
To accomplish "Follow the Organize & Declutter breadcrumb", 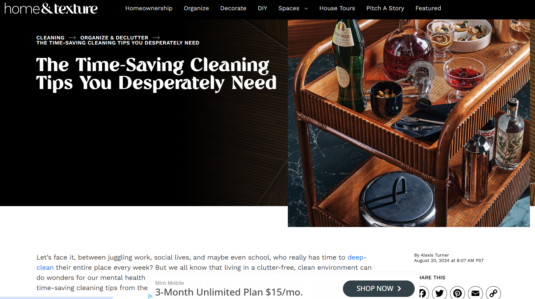I will [x=114, y=38].
